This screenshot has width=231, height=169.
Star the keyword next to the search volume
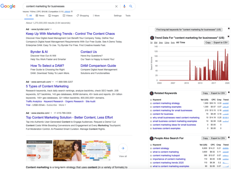click(72, 12)
